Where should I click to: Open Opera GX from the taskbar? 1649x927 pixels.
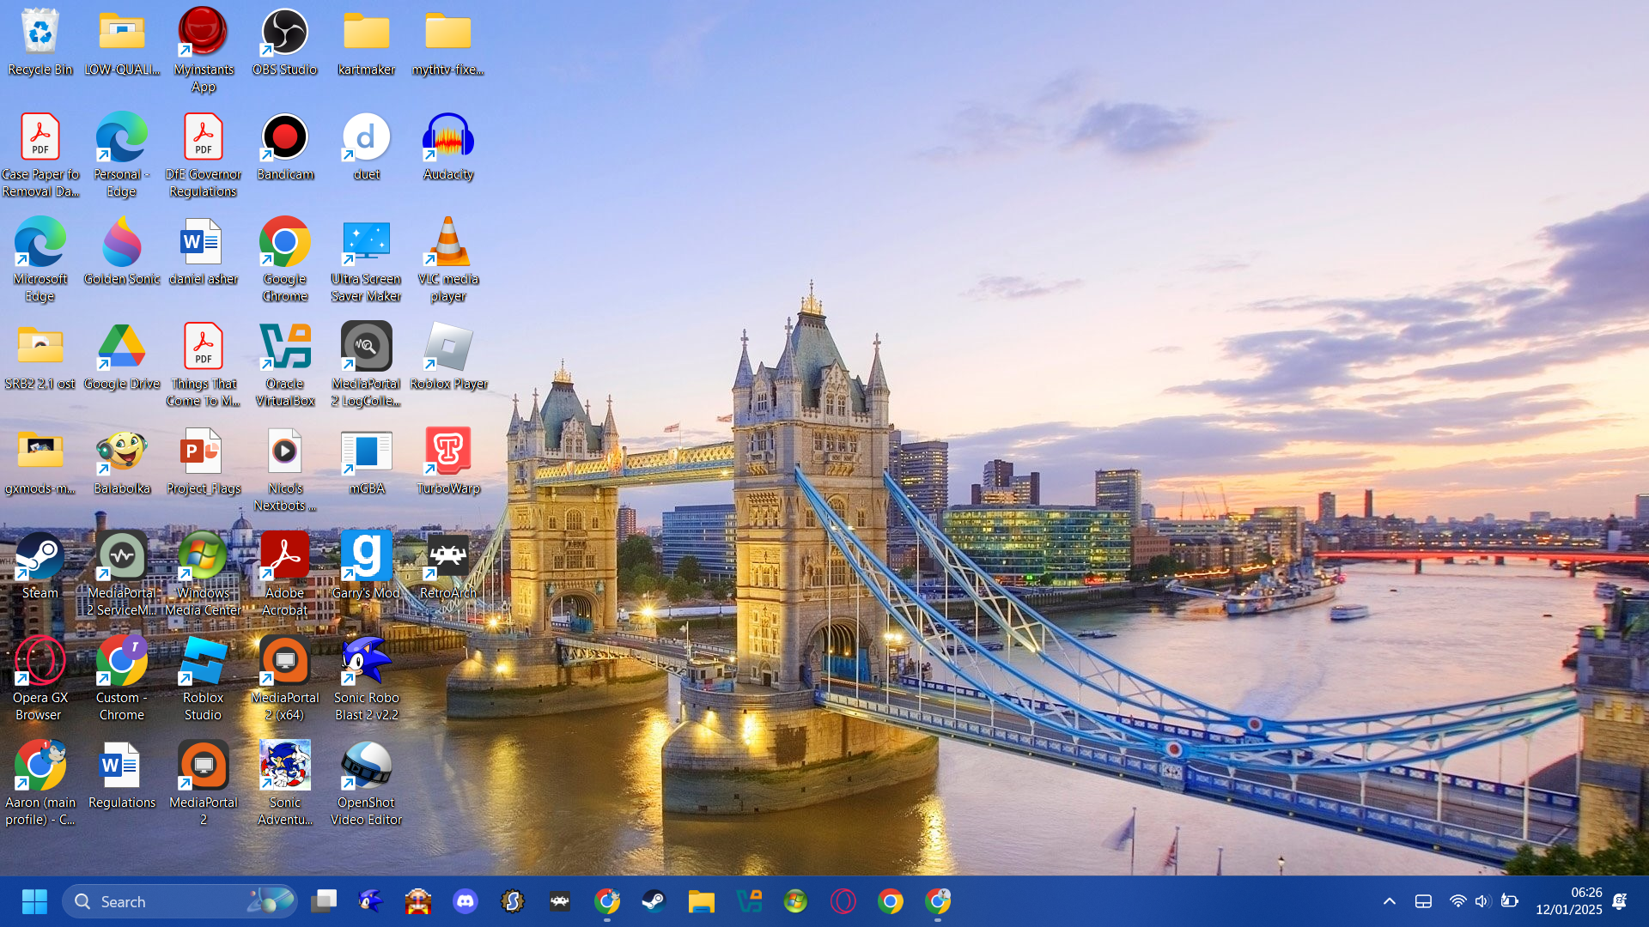[x=843, y=901]
